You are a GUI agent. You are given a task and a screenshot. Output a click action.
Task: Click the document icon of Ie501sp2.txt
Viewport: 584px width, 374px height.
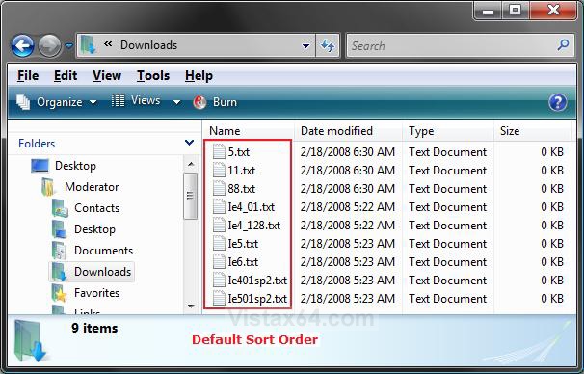pyautogui.click(x=219, y=298)
